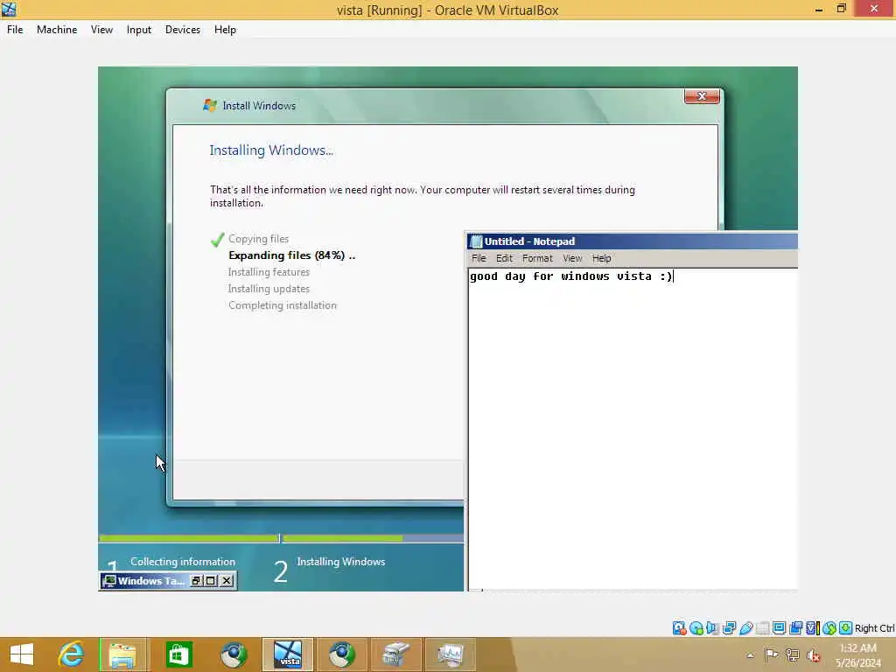
Task: Open the network tray icon
Action: pyautogui.click(x=792, y=654)
